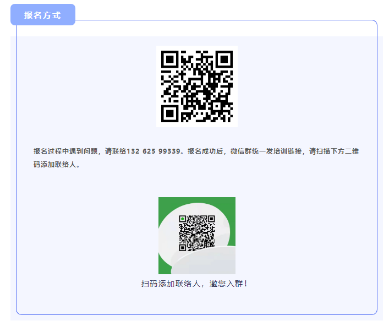Click the 报名方式 header label
Viewport: 389px width, 326px height.
coord(43,15)
